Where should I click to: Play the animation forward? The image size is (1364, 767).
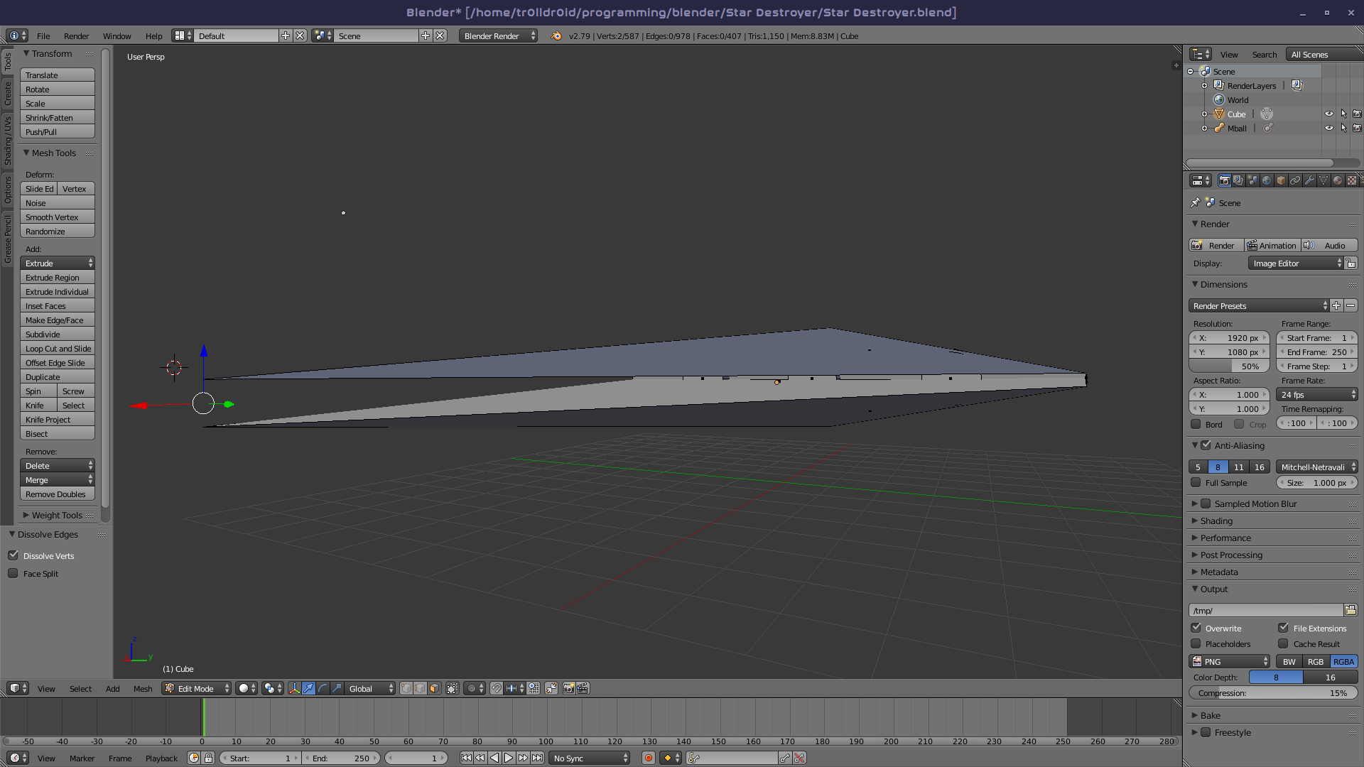point(509,758)
